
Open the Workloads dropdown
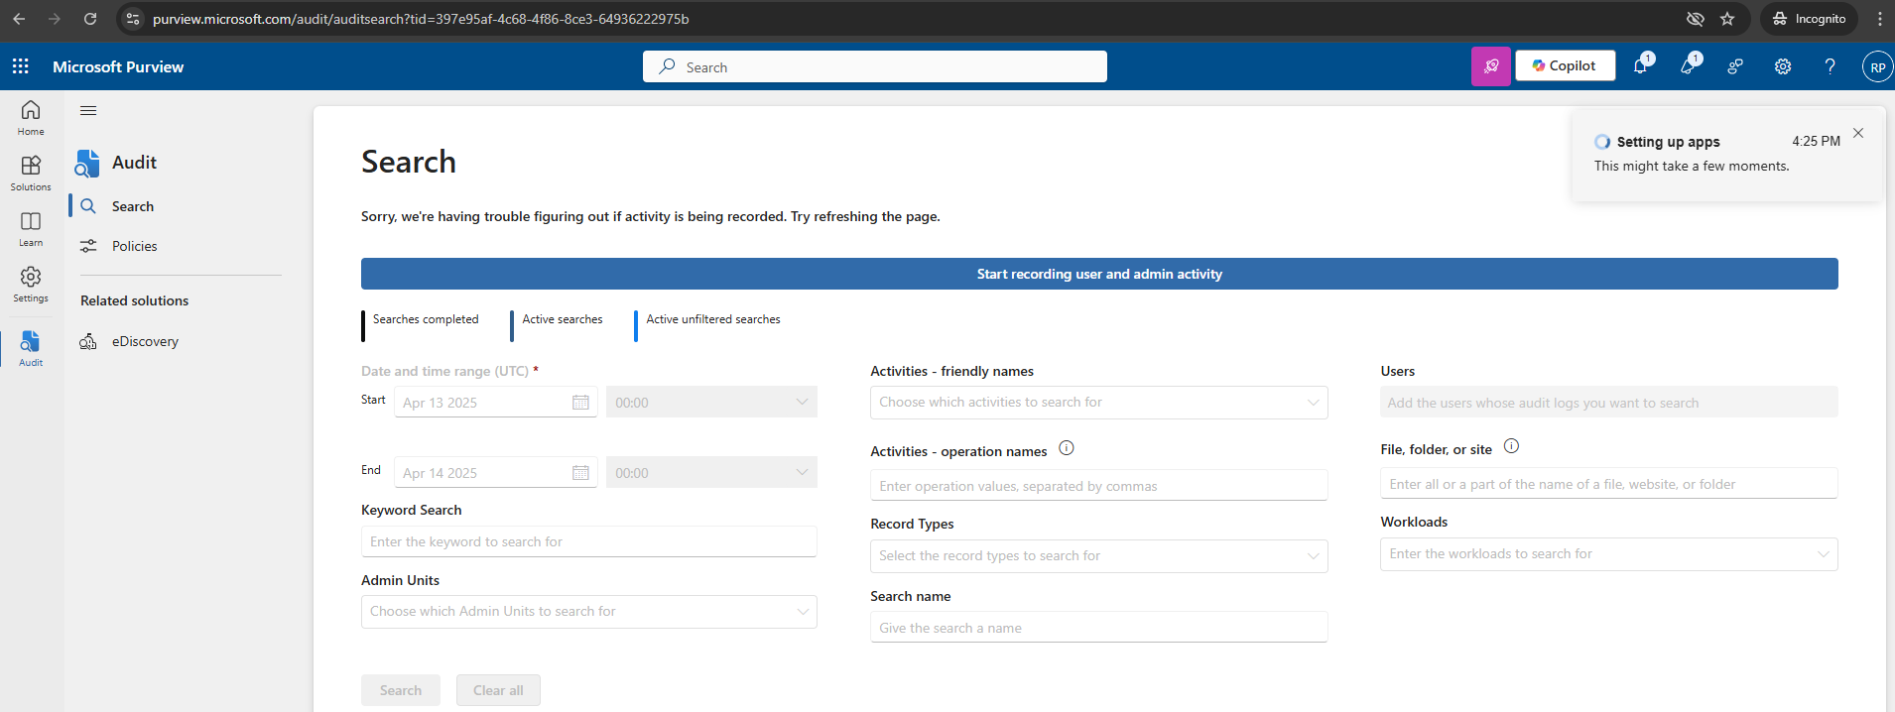point(1608,554)
